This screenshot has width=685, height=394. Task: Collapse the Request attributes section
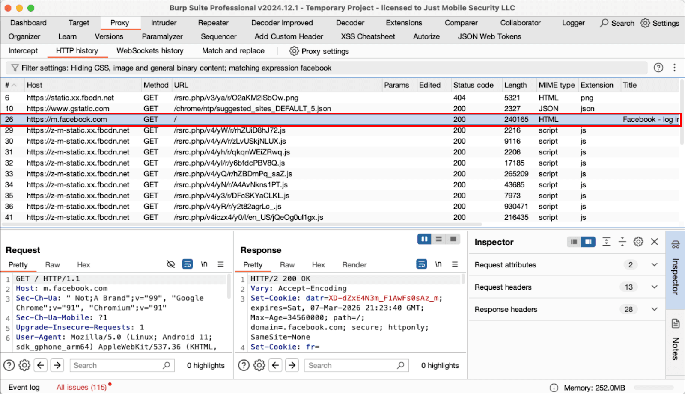[654, 264]
